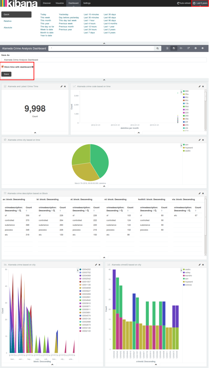Click the 999 legend color dot
Viewport: 209px width, 368px height.
[184, 91]
